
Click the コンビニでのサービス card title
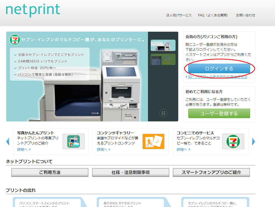tap(195, 133)
